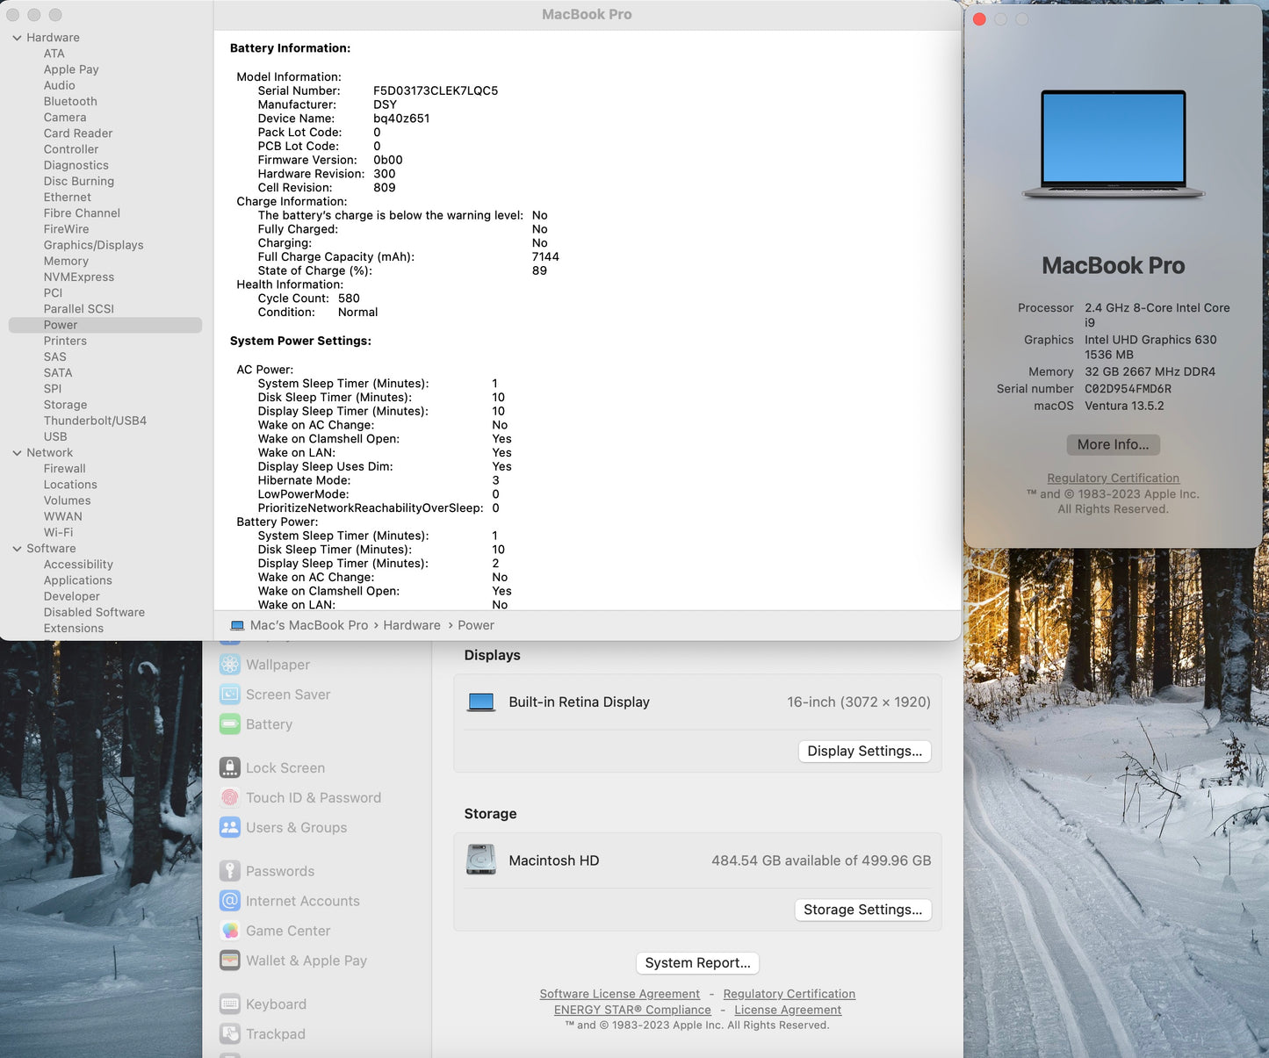Open the green Battery icon
The image size is (1269, 1058).
point(229,724)
